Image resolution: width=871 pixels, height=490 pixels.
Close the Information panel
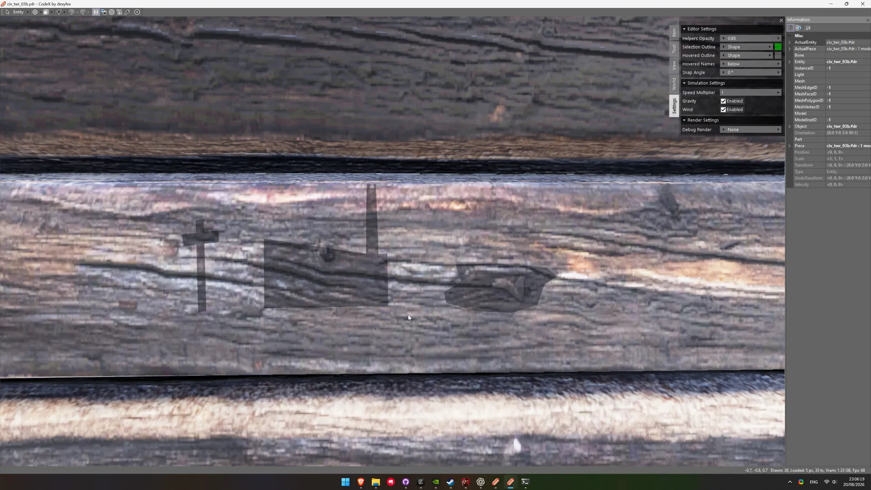click(x=867, y=20)
